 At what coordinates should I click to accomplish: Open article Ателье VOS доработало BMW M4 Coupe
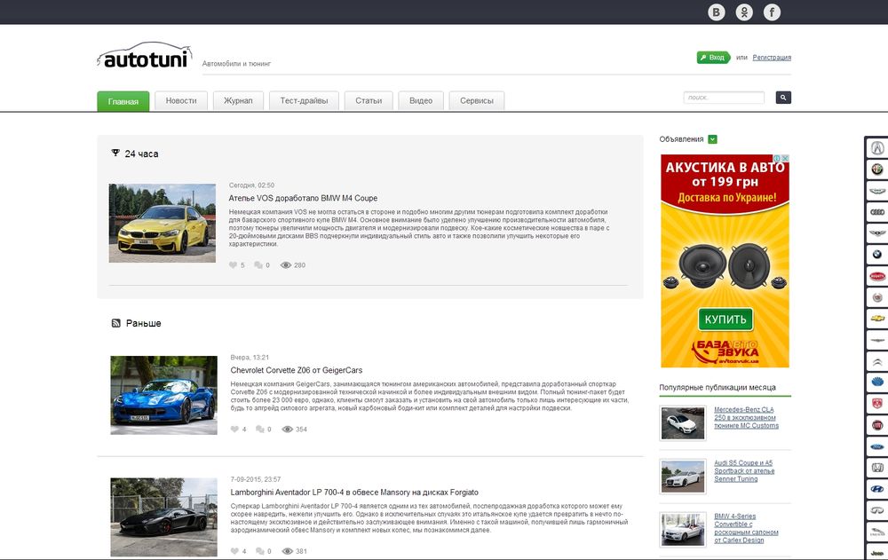[303, 198]
